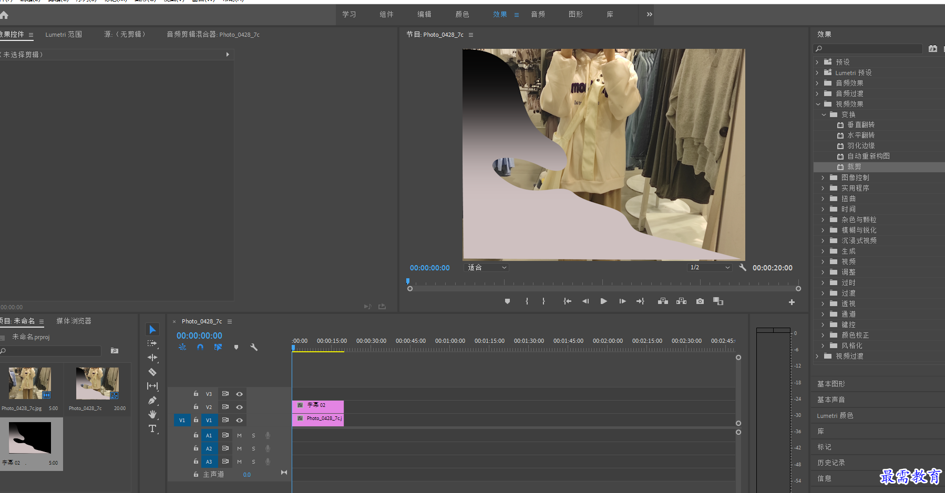Open the 历史记录 panel
This screenshot has height=493, width=945.
[831, 463]
